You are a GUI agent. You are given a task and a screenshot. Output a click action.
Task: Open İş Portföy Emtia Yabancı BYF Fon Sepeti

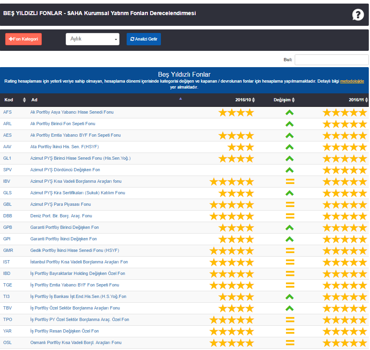(74, 285)
